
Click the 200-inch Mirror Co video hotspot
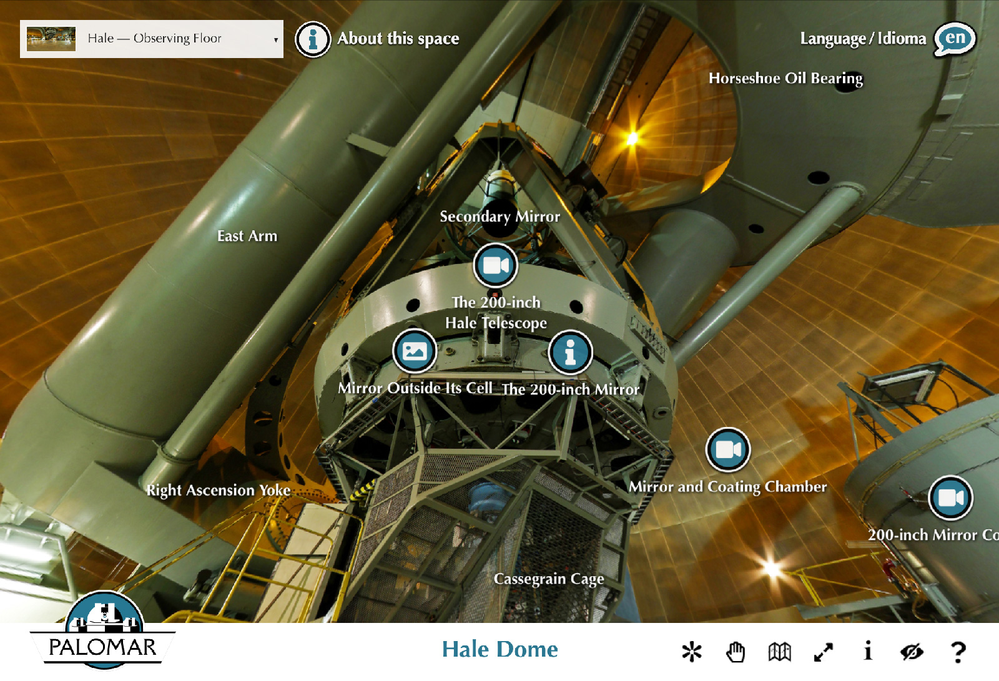tap(950, 497)
